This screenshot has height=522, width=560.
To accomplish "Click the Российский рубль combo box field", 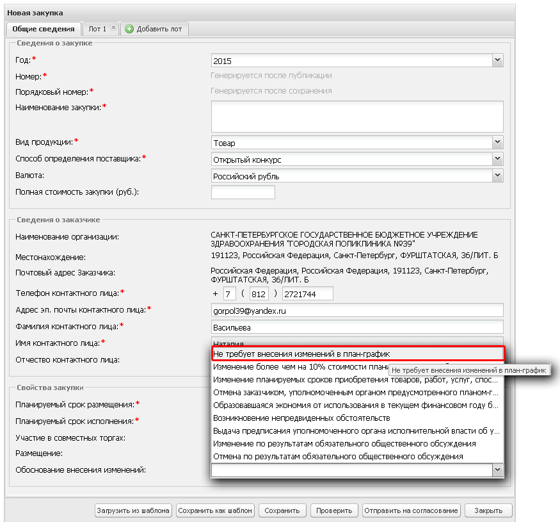I will click(x=352, y=175).
